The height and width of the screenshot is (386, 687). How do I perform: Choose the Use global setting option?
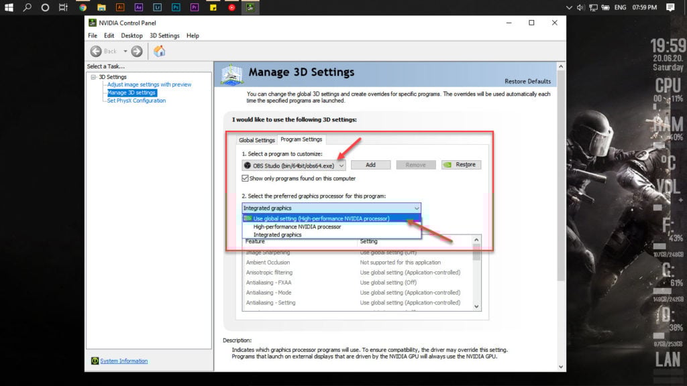click(x=331, y=218)
